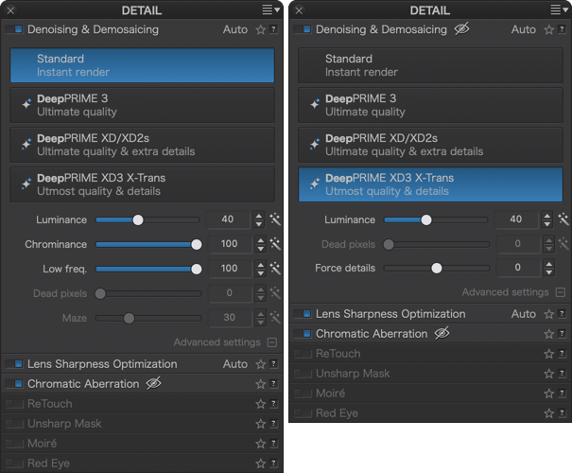572x473 pixels.
Task: Click the Force details slider handle
Action: (436, 269)
